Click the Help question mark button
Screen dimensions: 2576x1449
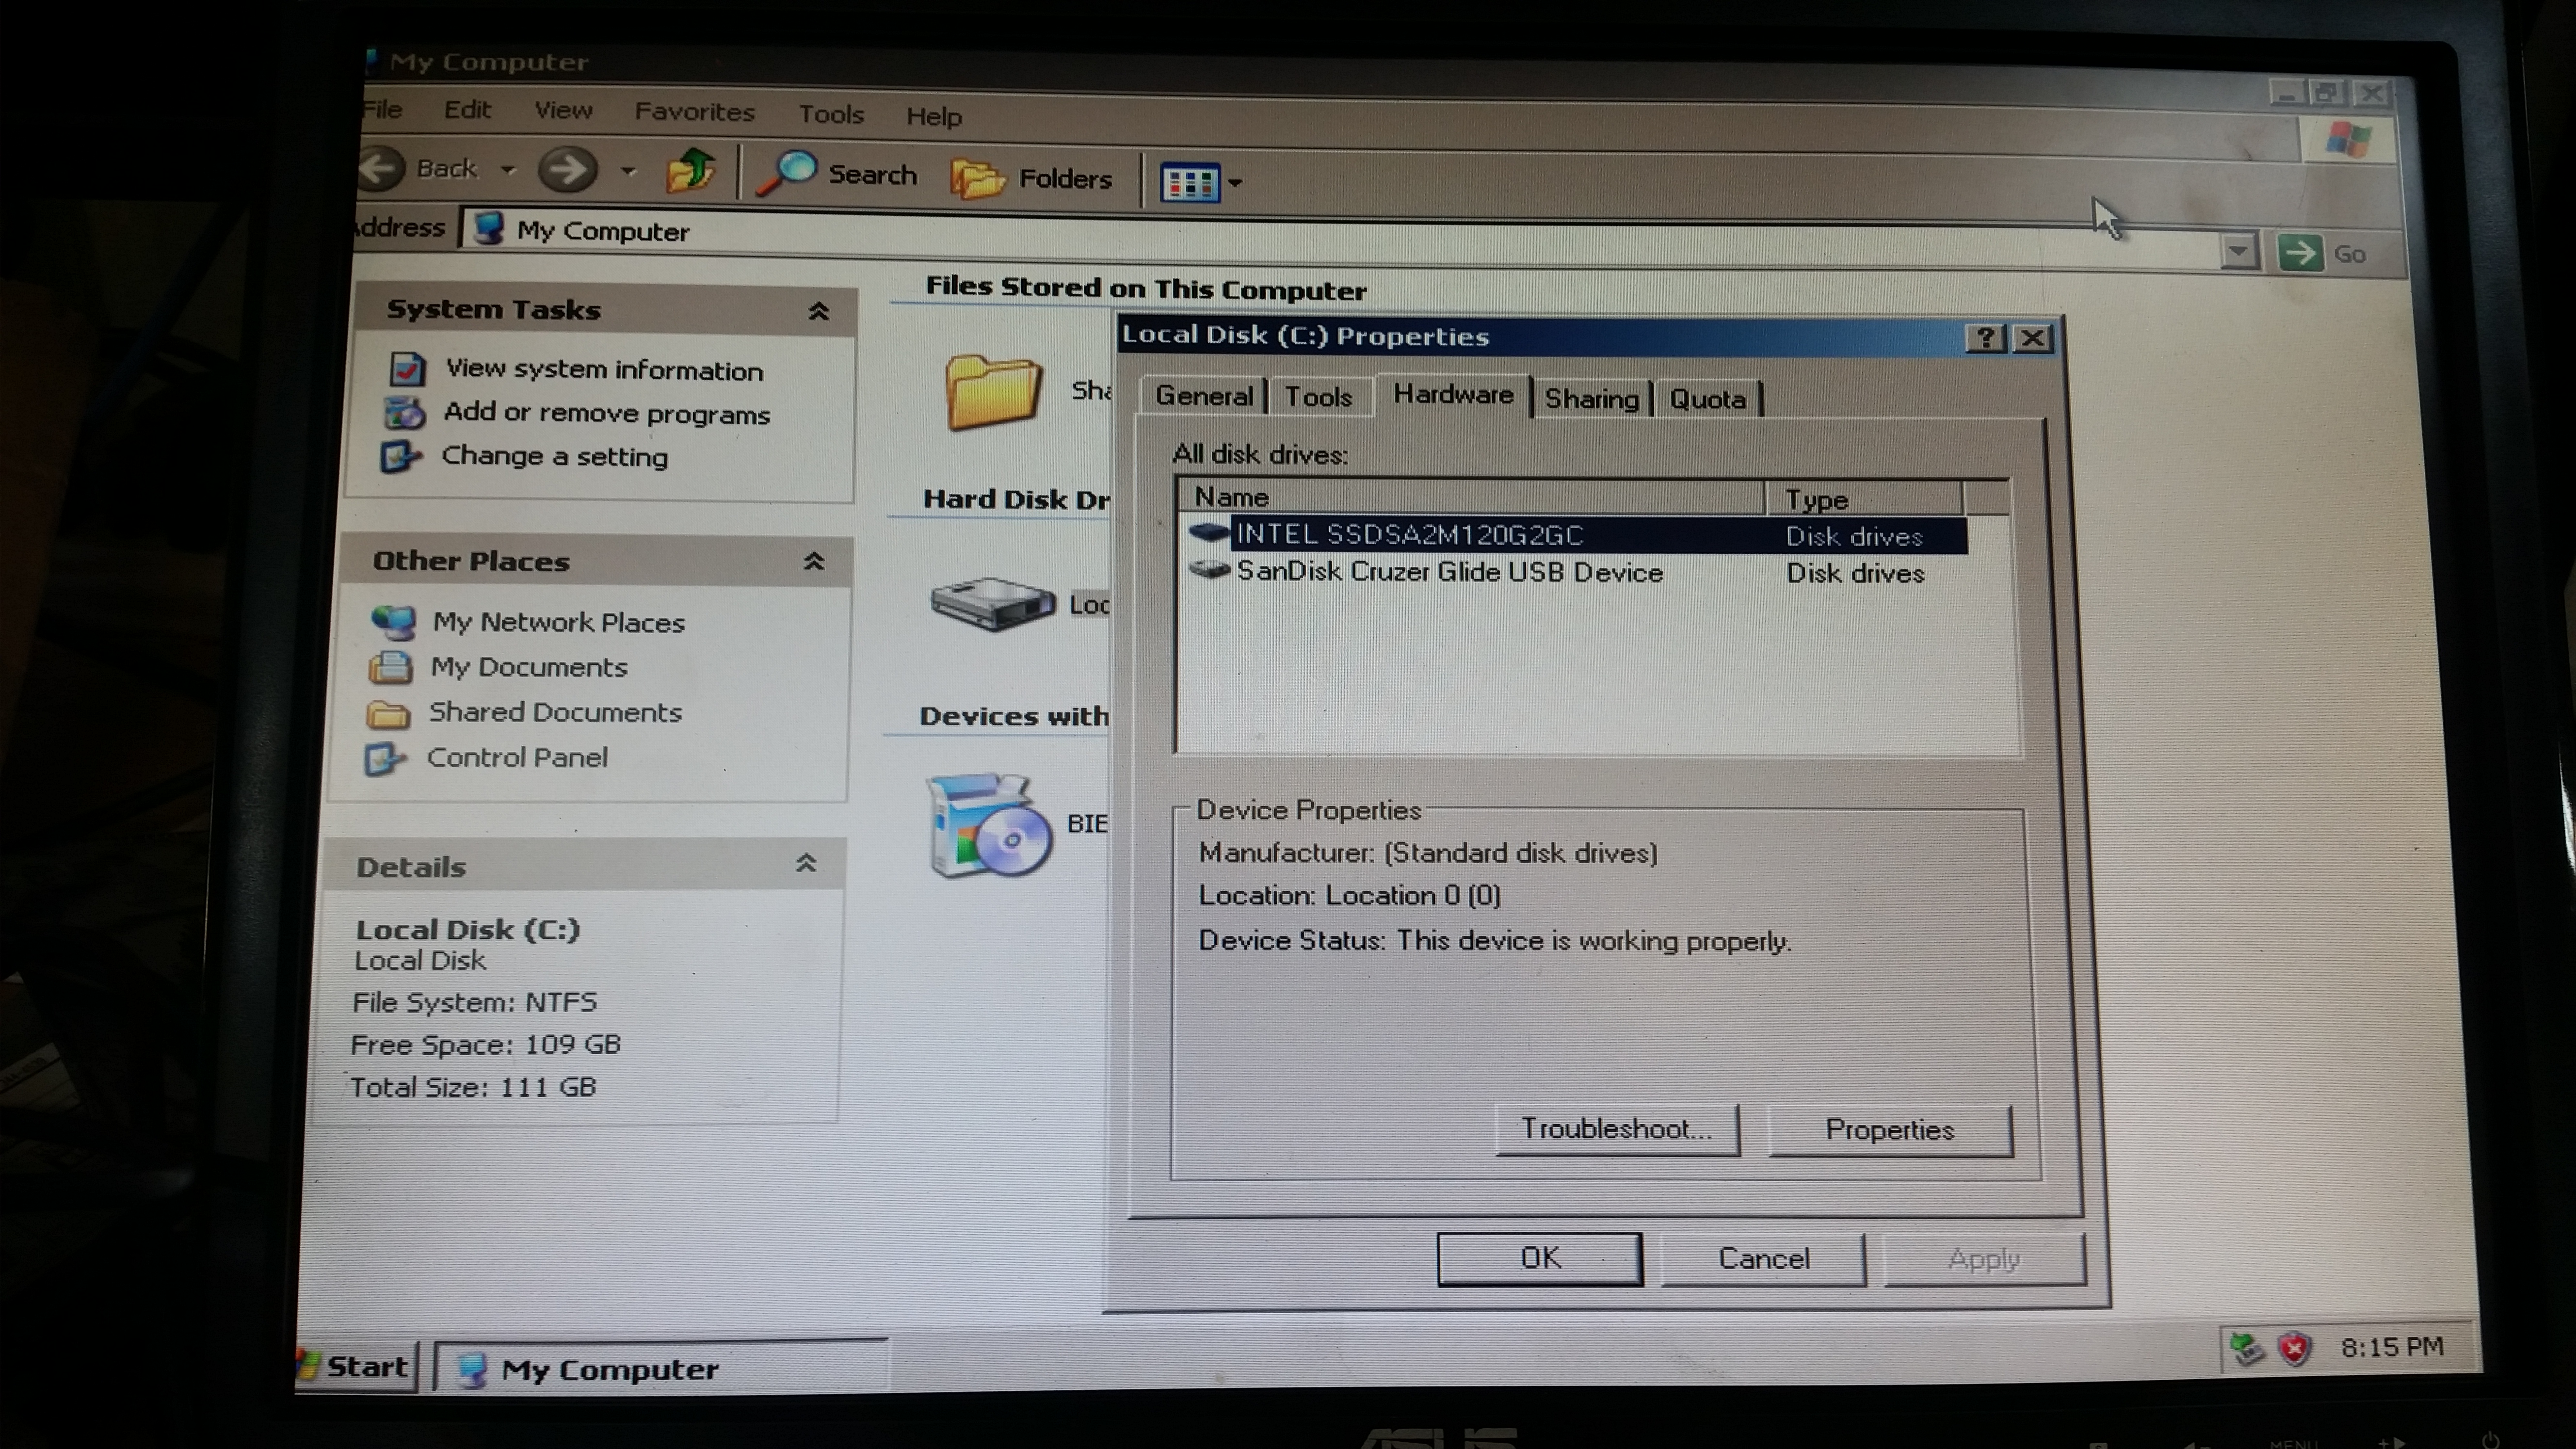tap(1984, 338)
